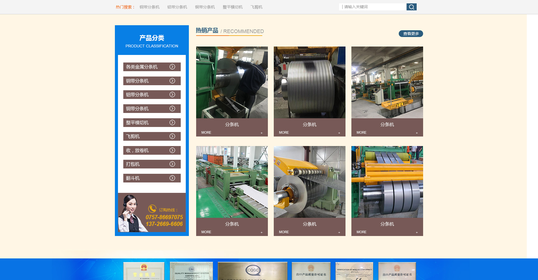538x280 pixels.
Task: Click arrow icon beside 各类金属分条机
Action: pyautogui.click(x=172, y=67)
